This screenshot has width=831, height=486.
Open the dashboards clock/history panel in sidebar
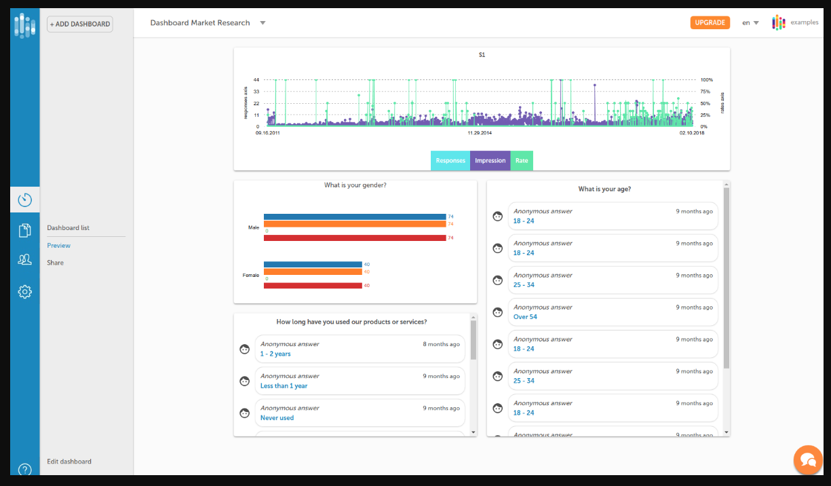[x=24, y=200]
